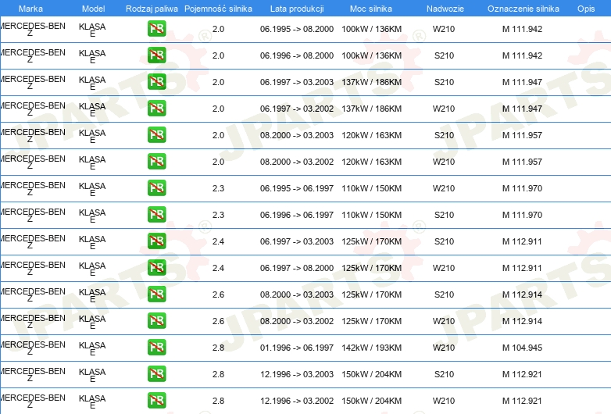Click petrol fuel icon in M 111.942 S210 row
The width and height of the screenshot is (611, 414).
(x=156, y=55)
